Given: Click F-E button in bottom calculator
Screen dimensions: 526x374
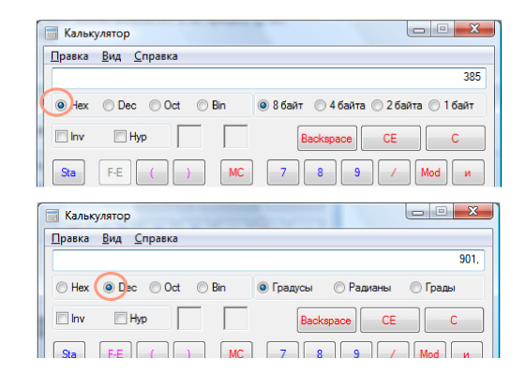Looking at the screenshot, I should tap(115, 351).
